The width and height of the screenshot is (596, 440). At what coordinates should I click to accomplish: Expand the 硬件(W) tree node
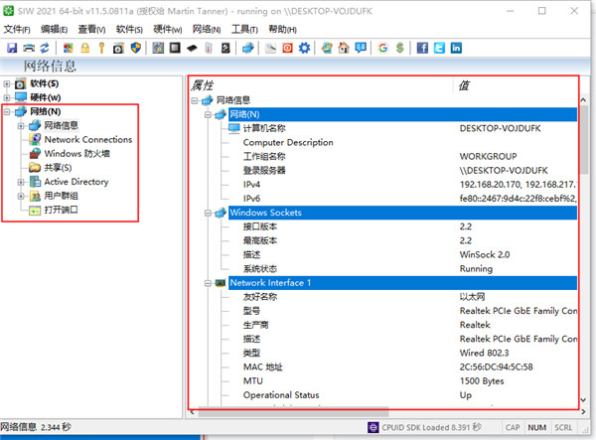(x=8, y=97)
